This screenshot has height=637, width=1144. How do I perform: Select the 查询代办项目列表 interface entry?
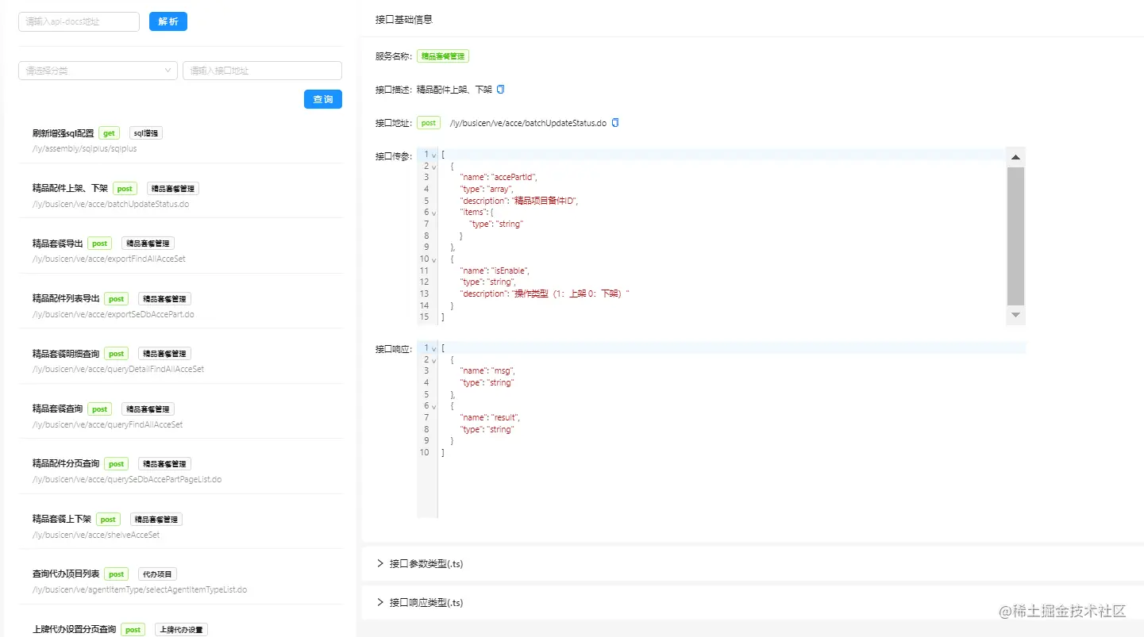[66, 574]
